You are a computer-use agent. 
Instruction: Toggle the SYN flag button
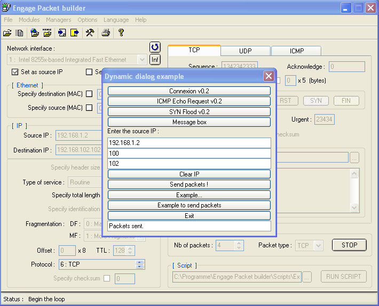[x=315, y=101]
